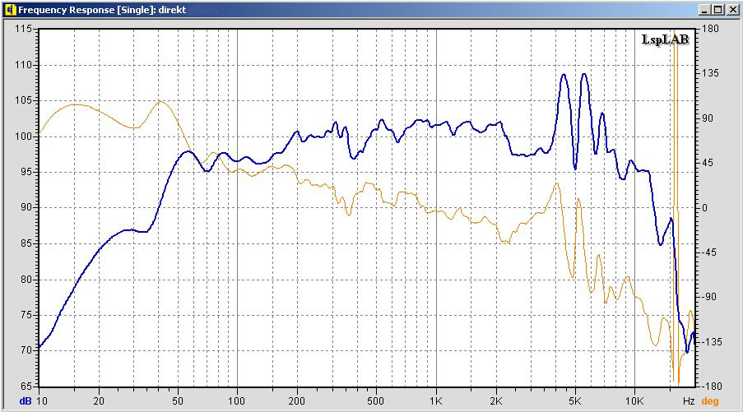The width and height of the screenshot is (743, 412).
Task: Click the '-90' phase axis value
Action: click(x=709, y=297)
